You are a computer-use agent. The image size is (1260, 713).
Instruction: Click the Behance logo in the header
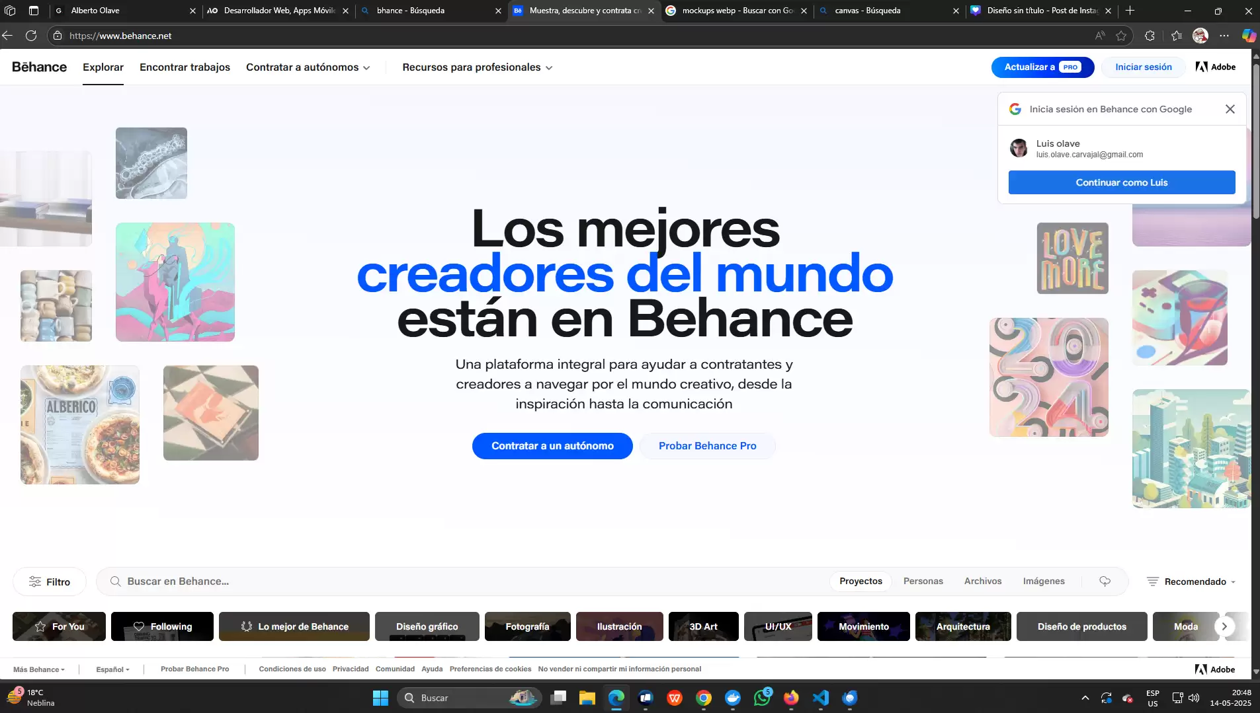pos(39,67)
